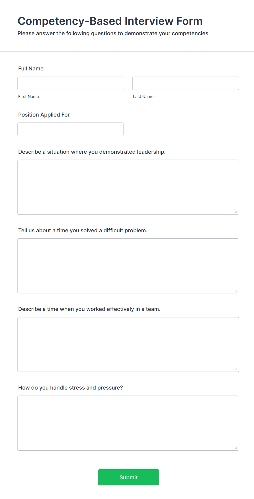Click the resize grip of the teamwork textarea

point(236,369)
